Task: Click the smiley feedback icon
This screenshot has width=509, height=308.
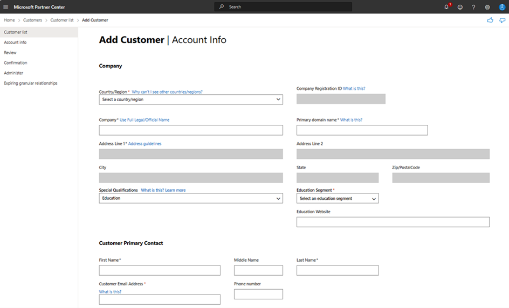Action: coord(460,7)
